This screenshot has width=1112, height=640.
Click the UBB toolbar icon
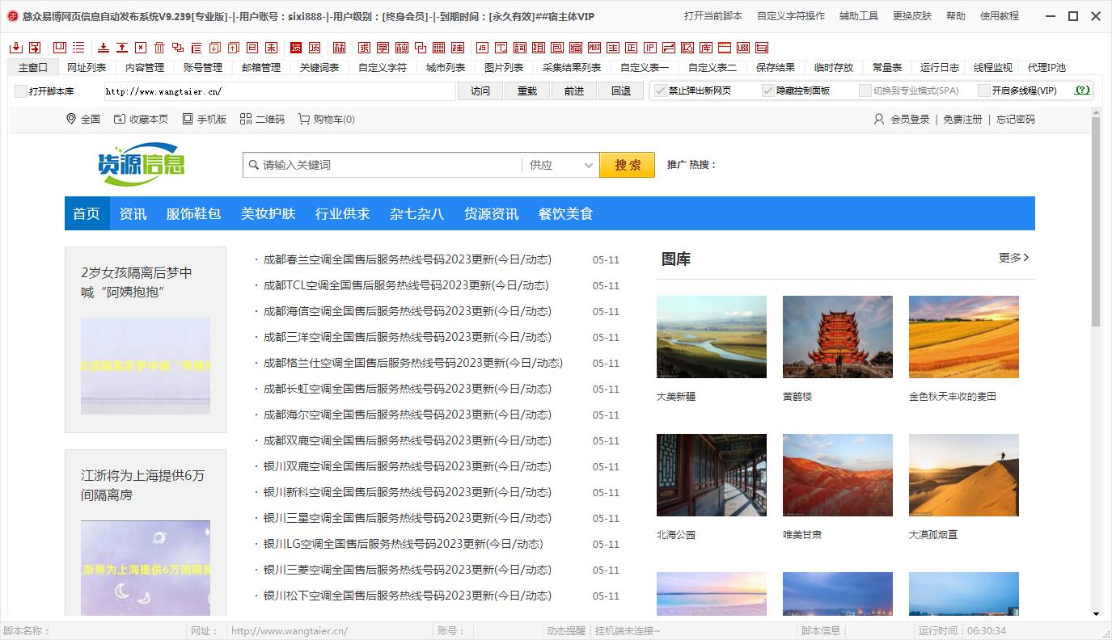click(742, 48)
